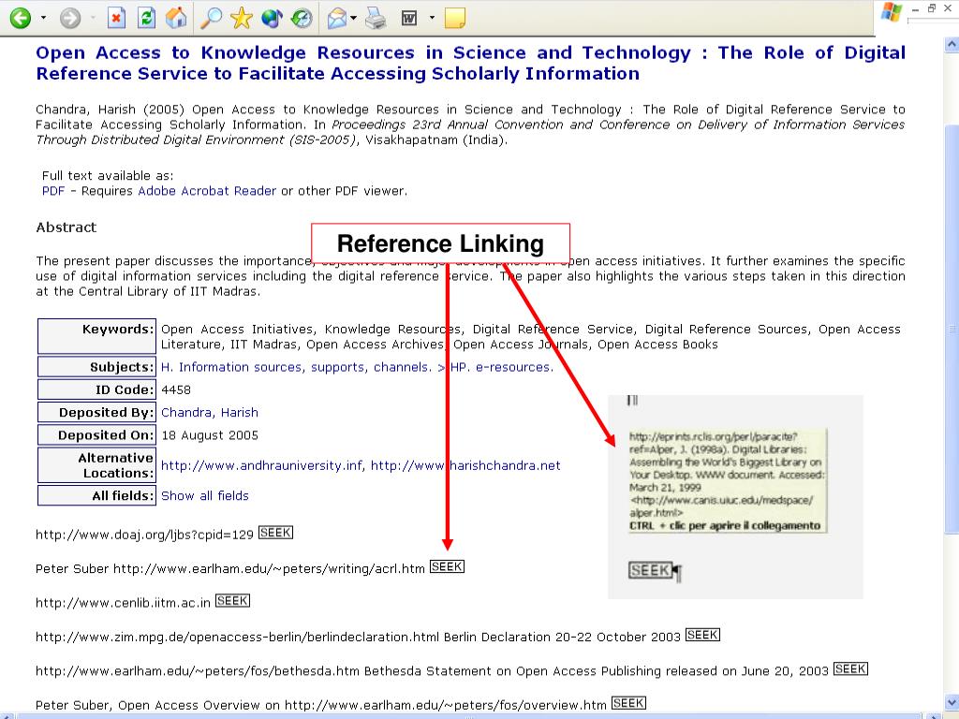Click SEEK next to doaj.org reference

pos(276,533)
